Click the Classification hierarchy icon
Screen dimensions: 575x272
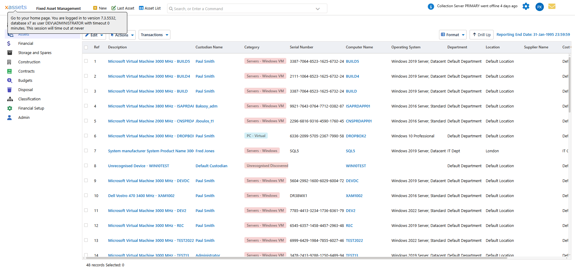(x=10, y=99)
